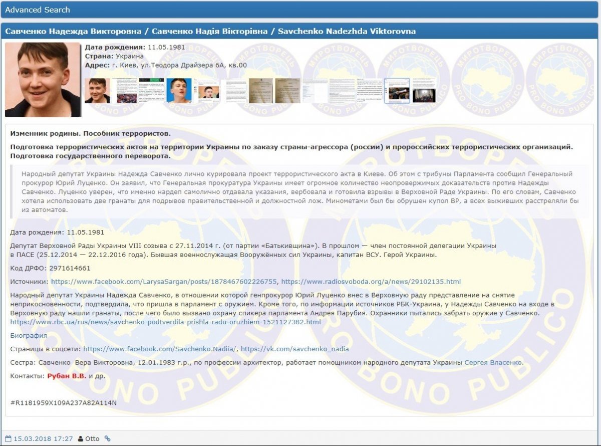The height and width of the screenshot is (446, 601).
Task: Click the calendar icon before 15.03.2018
Action: tap(8, 438)
